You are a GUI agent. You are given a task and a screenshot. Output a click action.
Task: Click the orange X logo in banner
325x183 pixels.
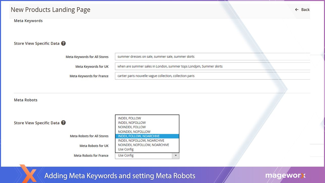[28, 173]
